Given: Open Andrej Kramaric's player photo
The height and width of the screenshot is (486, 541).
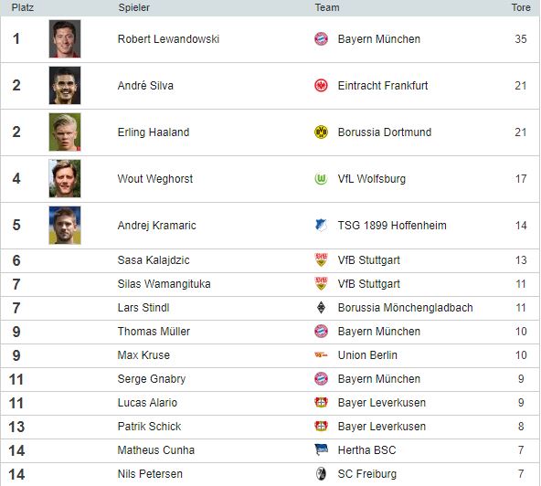Looking at the screenshot, I should 65,226.
